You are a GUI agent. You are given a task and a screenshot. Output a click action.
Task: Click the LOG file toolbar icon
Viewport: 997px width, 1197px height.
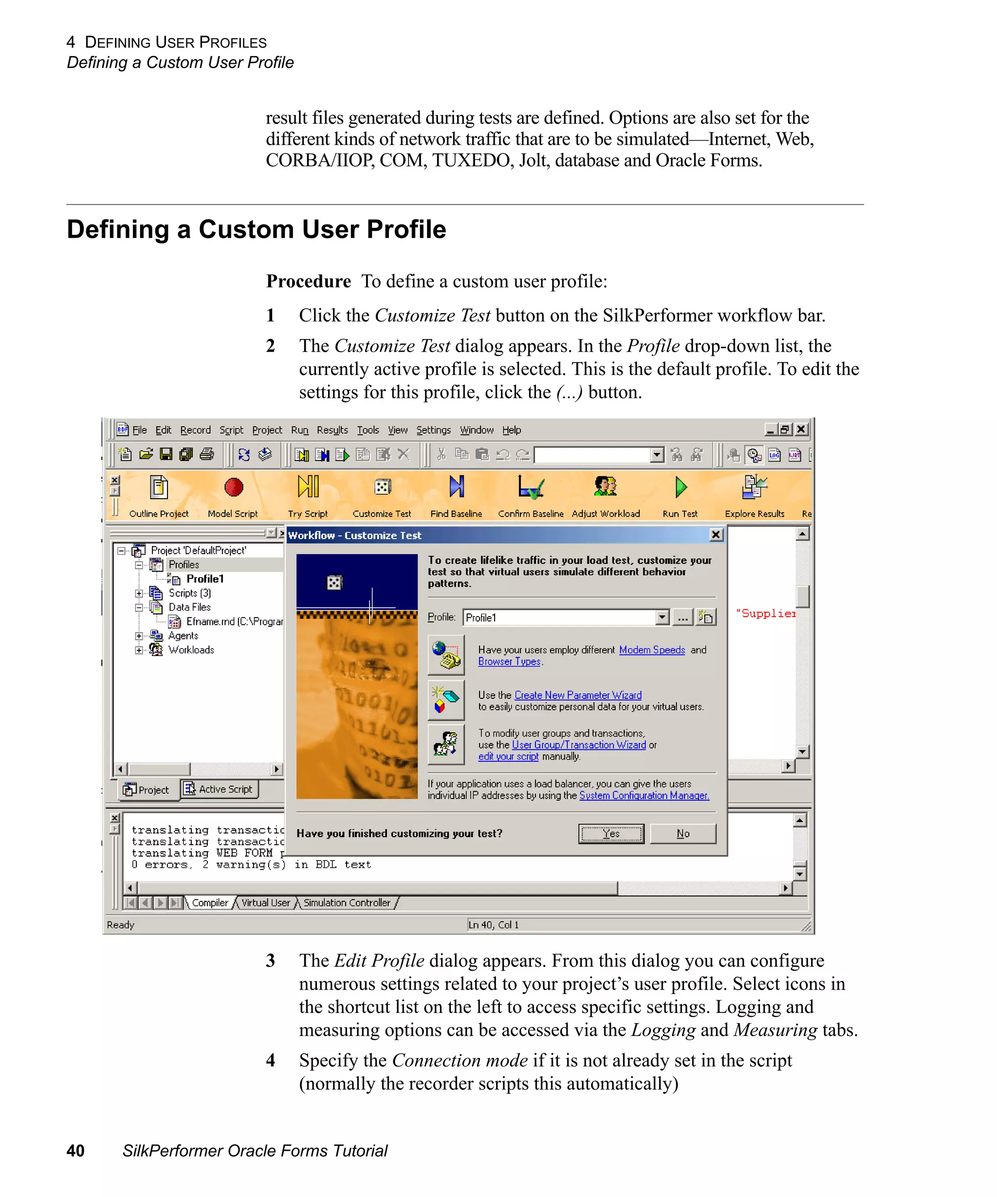(x=775, y=454)
